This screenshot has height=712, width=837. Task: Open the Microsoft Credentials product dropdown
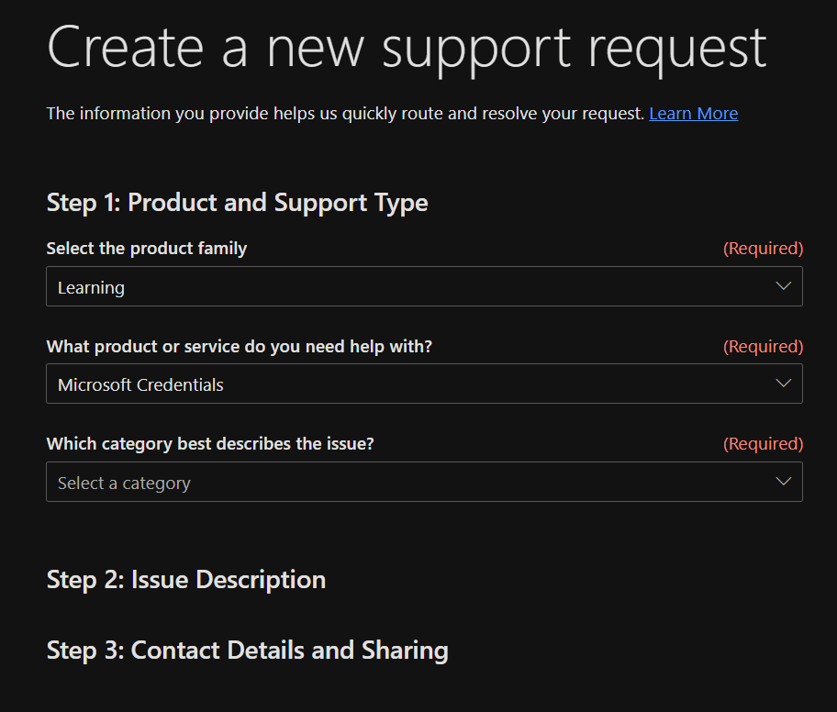424,384
